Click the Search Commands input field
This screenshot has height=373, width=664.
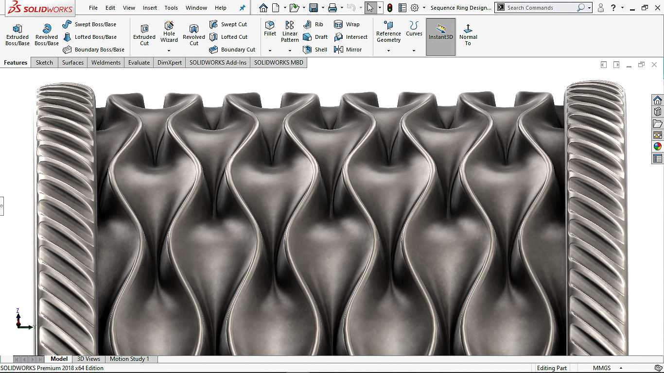tap(540, 8)
